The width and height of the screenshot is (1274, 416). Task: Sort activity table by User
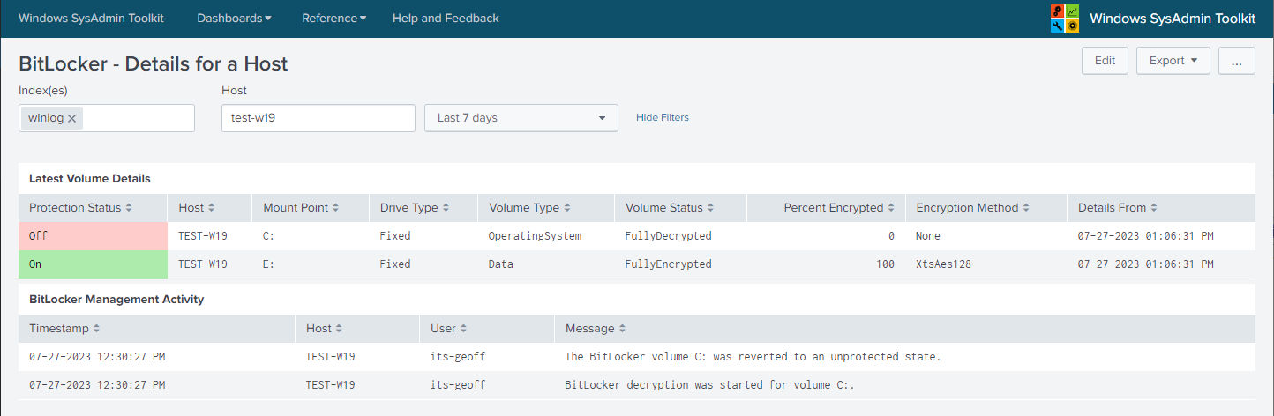448,329
